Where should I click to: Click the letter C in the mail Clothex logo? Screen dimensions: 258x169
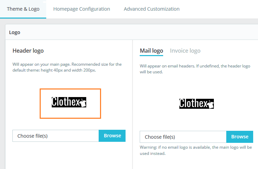pos(182,103)
